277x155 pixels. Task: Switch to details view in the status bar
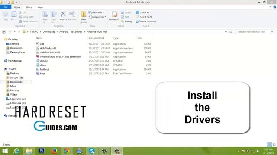tap(269, 145)
